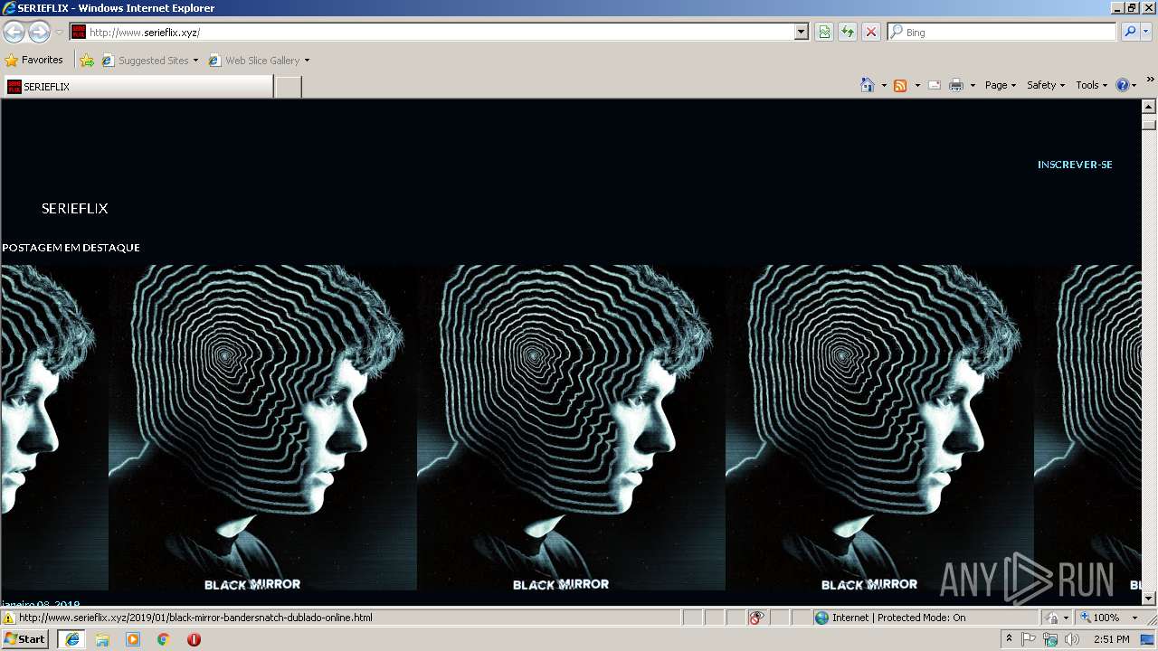Click the Compatibility View icon
Screen dimensions: 1158x651
tap(824, 32)
